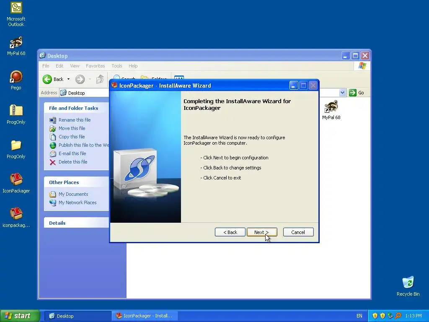Click the Up folder icon in Explorer
Viewport: 429px width, 322px height.
click(100, 79)
